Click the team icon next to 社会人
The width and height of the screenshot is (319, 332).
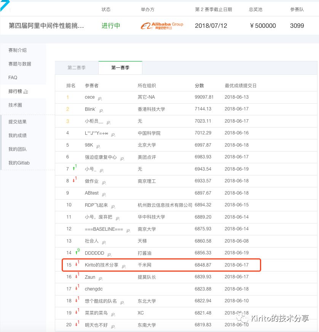(104, 243)
